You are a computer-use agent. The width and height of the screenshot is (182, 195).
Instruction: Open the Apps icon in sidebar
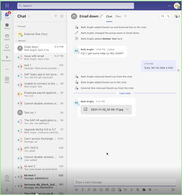pyautogui.click(x=7, y=80)
